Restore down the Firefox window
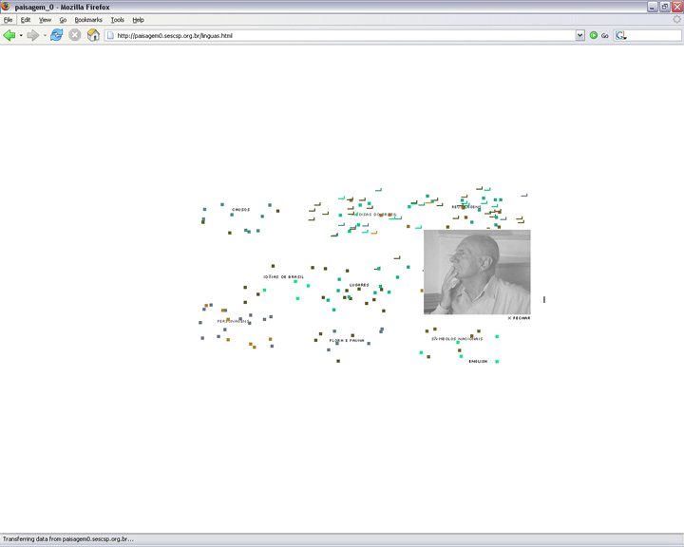Screen dimensions: 684x547 coord(665,7)
